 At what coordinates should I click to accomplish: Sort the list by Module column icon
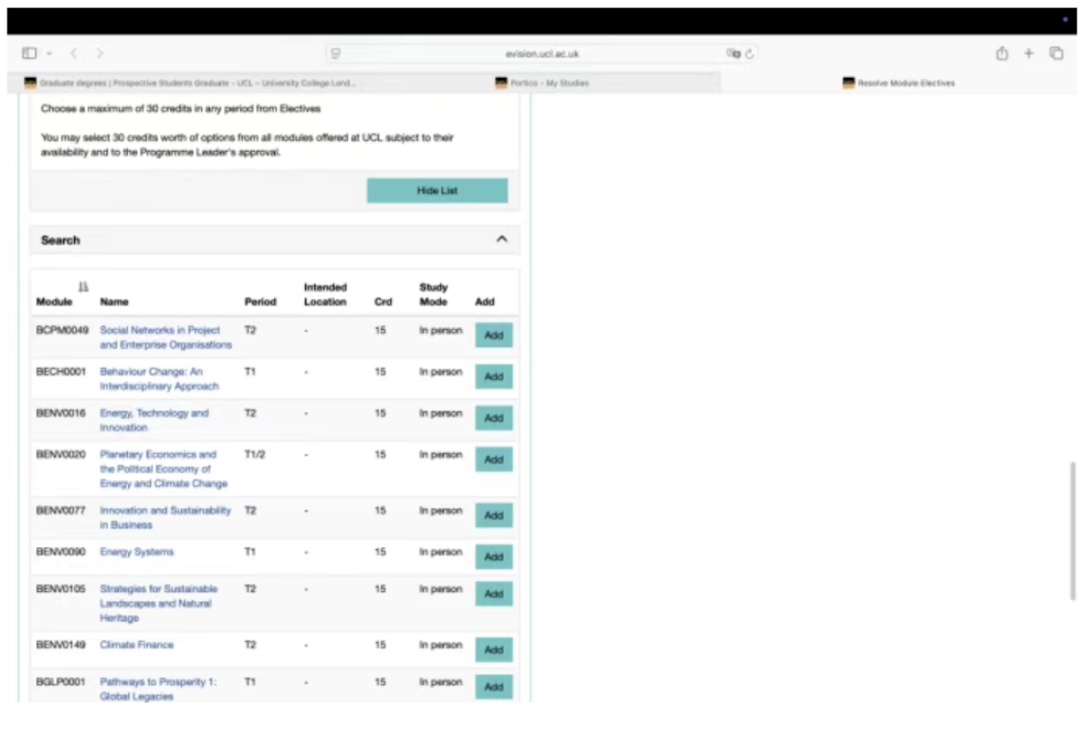point(83,286)
